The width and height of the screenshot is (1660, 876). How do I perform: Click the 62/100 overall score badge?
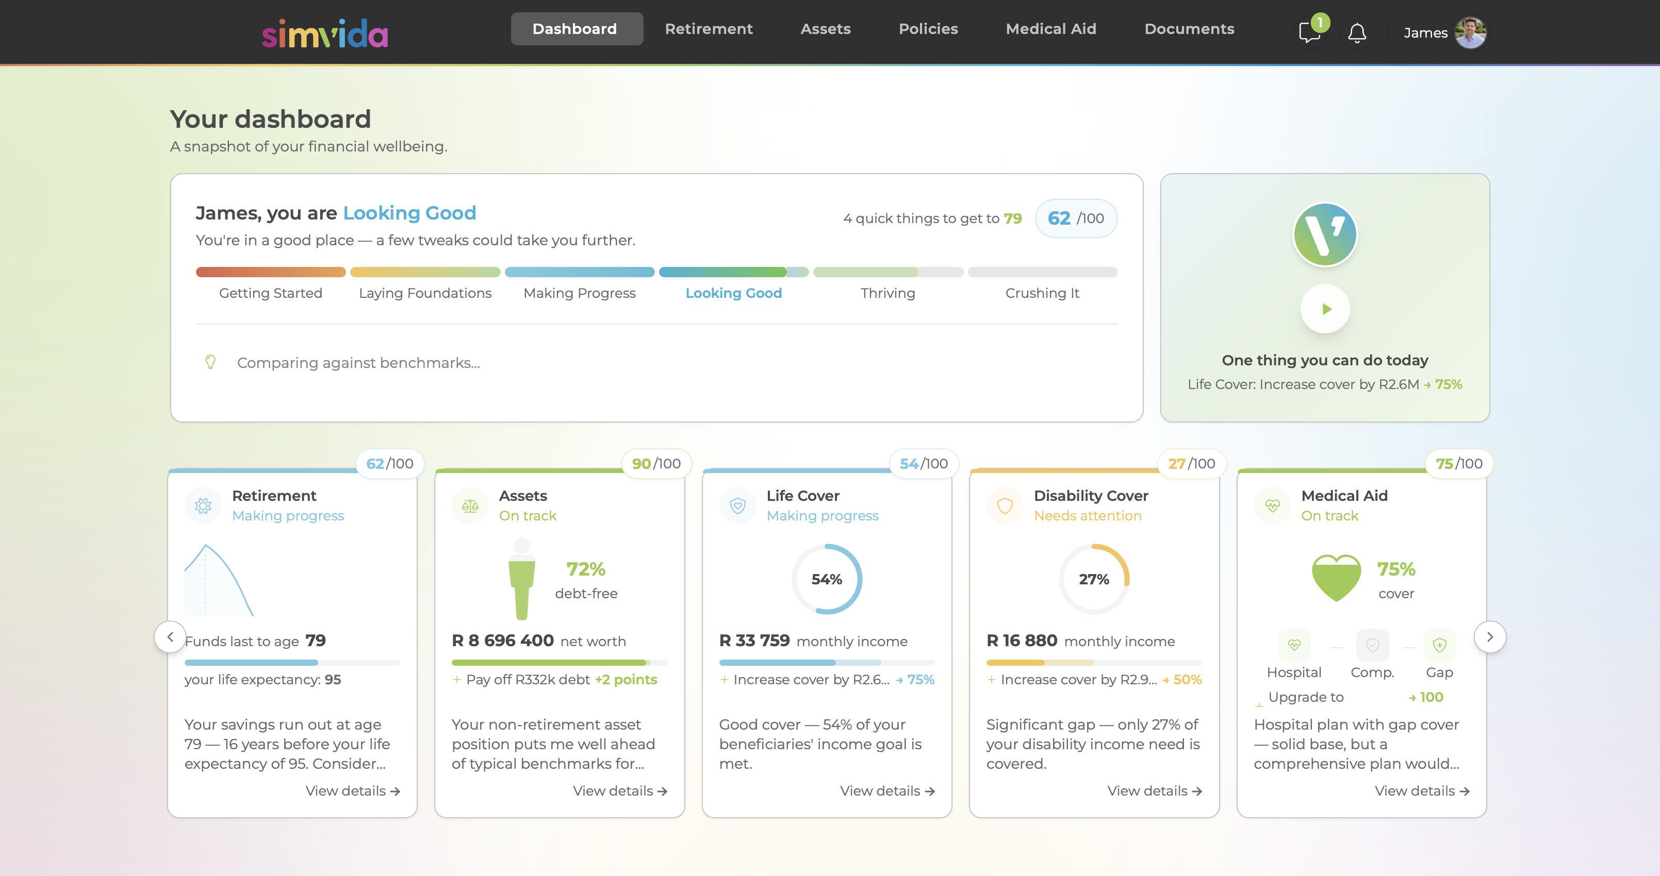[1076, 218]
